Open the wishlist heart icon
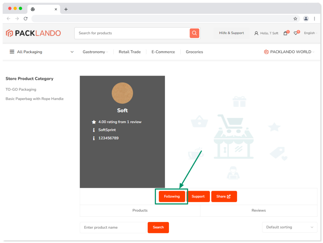 tap(296, 33)
